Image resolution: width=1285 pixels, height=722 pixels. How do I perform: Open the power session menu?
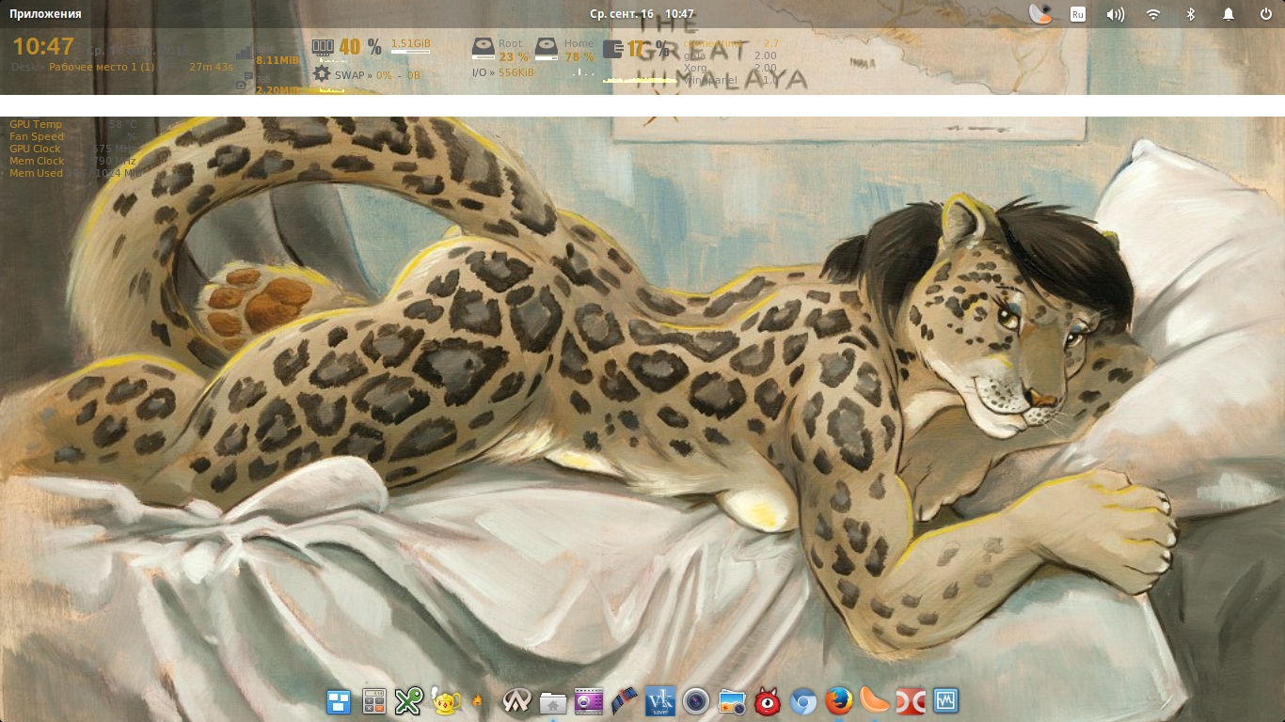[x=1266, y=14]
